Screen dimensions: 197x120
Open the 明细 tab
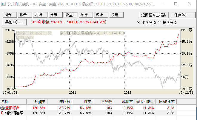40,15
